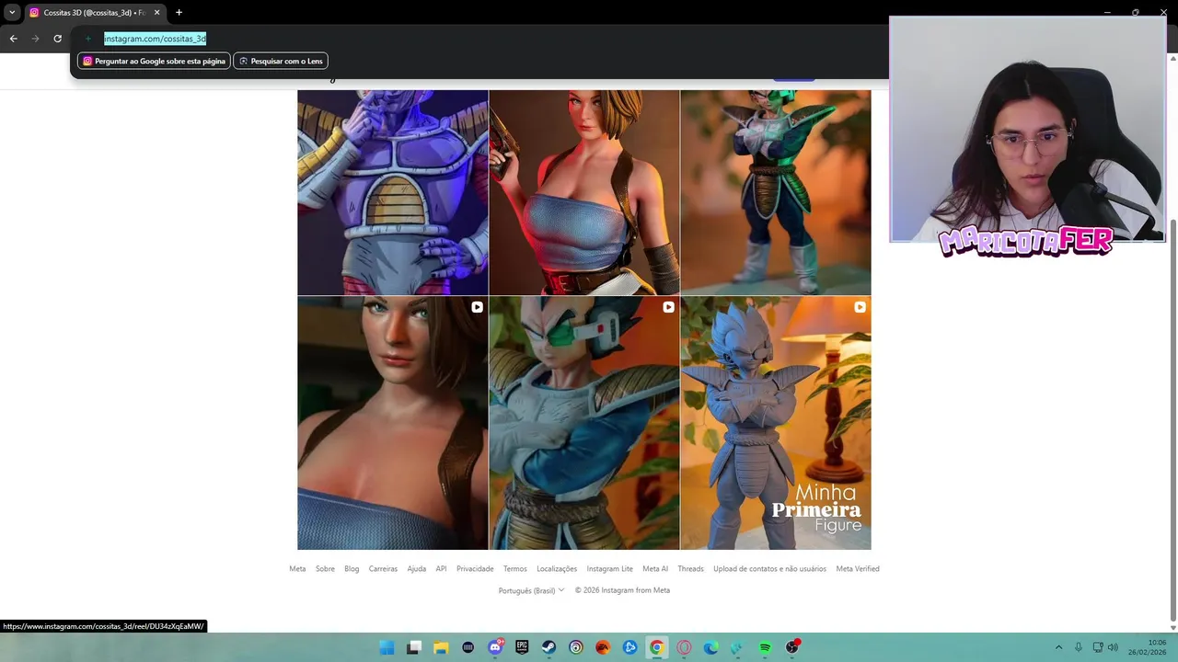Expand the Português (Brasil) language dropdown

pos(531,590)
